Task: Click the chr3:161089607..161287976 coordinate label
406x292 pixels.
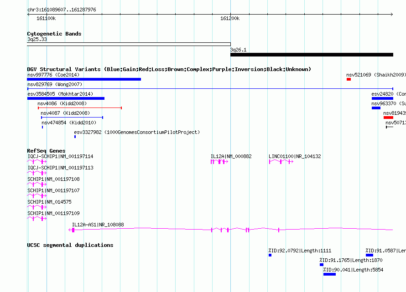Action: [x=62, y=10]
